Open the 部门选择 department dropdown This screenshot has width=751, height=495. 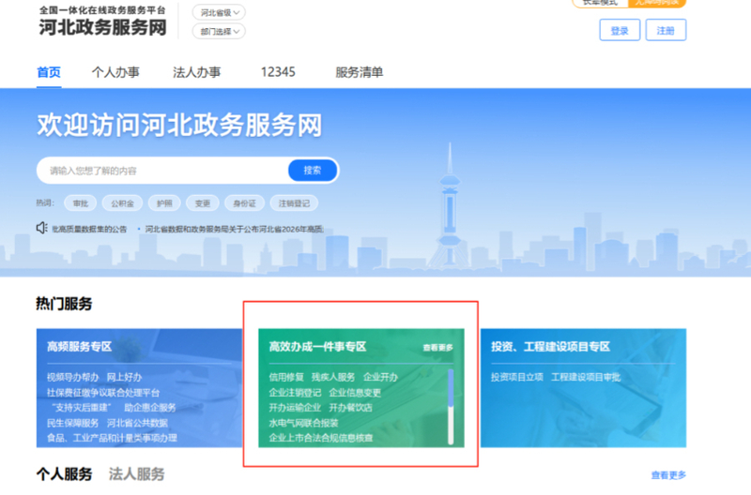pos(219,32)
